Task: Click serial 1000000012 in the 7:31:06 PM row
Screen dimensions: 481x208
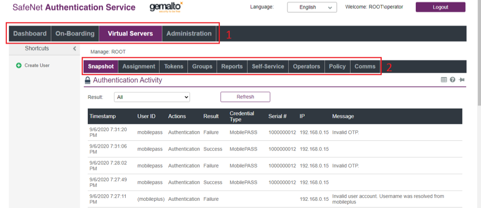Action: (x=282, y=149)
